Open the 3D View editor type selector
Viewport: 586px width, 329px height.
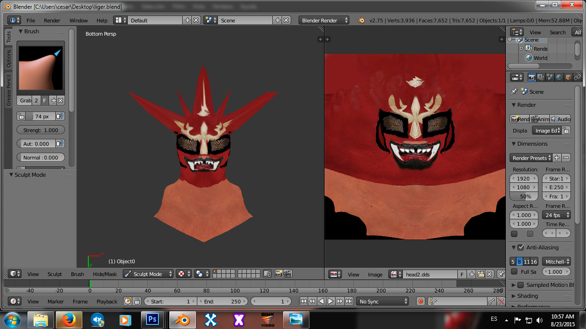point(15,274)
